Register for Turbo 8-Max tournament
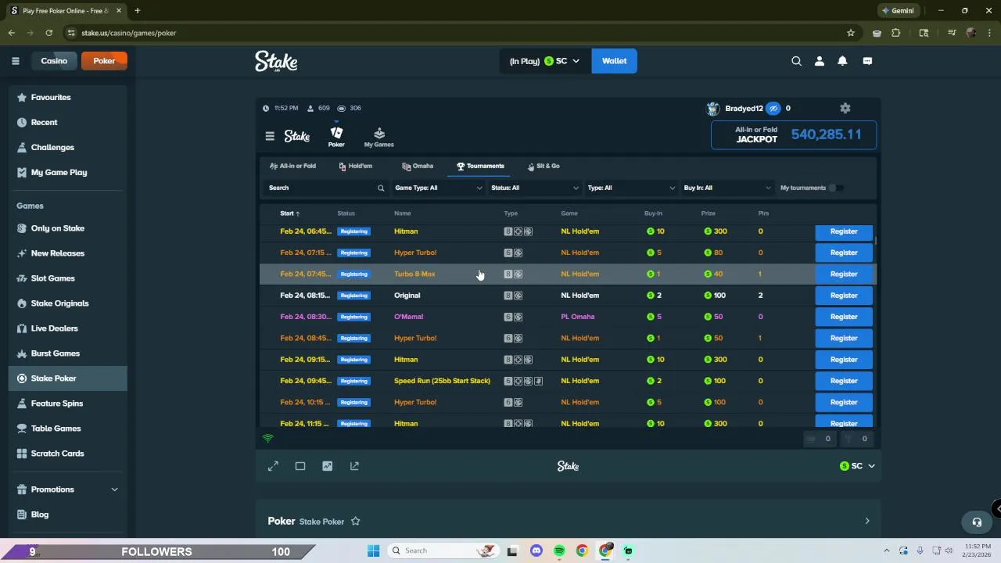Screen dimensions: 1001x563 [844, 274]
